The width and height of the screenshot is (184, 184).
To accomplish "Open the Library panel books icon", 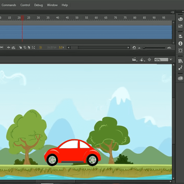I will pos(180,61).
